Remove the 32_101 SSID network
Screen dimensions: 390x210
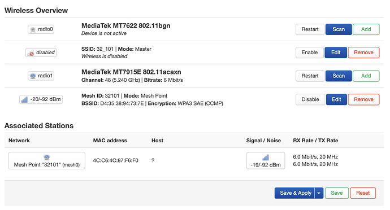(363, 53)
